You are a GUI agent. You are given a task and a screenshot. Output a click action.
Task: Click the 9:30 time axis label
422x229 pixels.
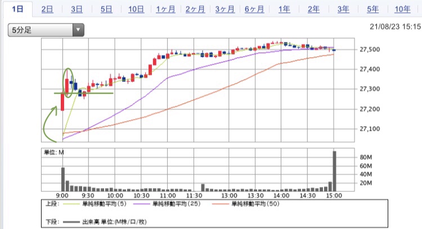point(88,195)
